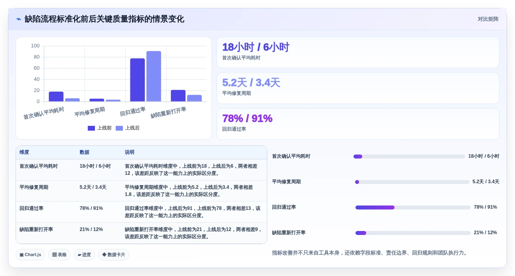Image resolution: width=515 pixels, height=276 pixels.
Task: Click the 上线前 bar for 缺陷重新打开率
Action: tap(178, 96)
